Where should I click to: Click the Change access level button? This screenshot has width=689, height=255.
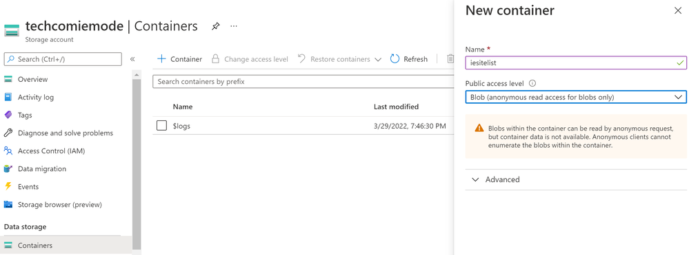250,59
